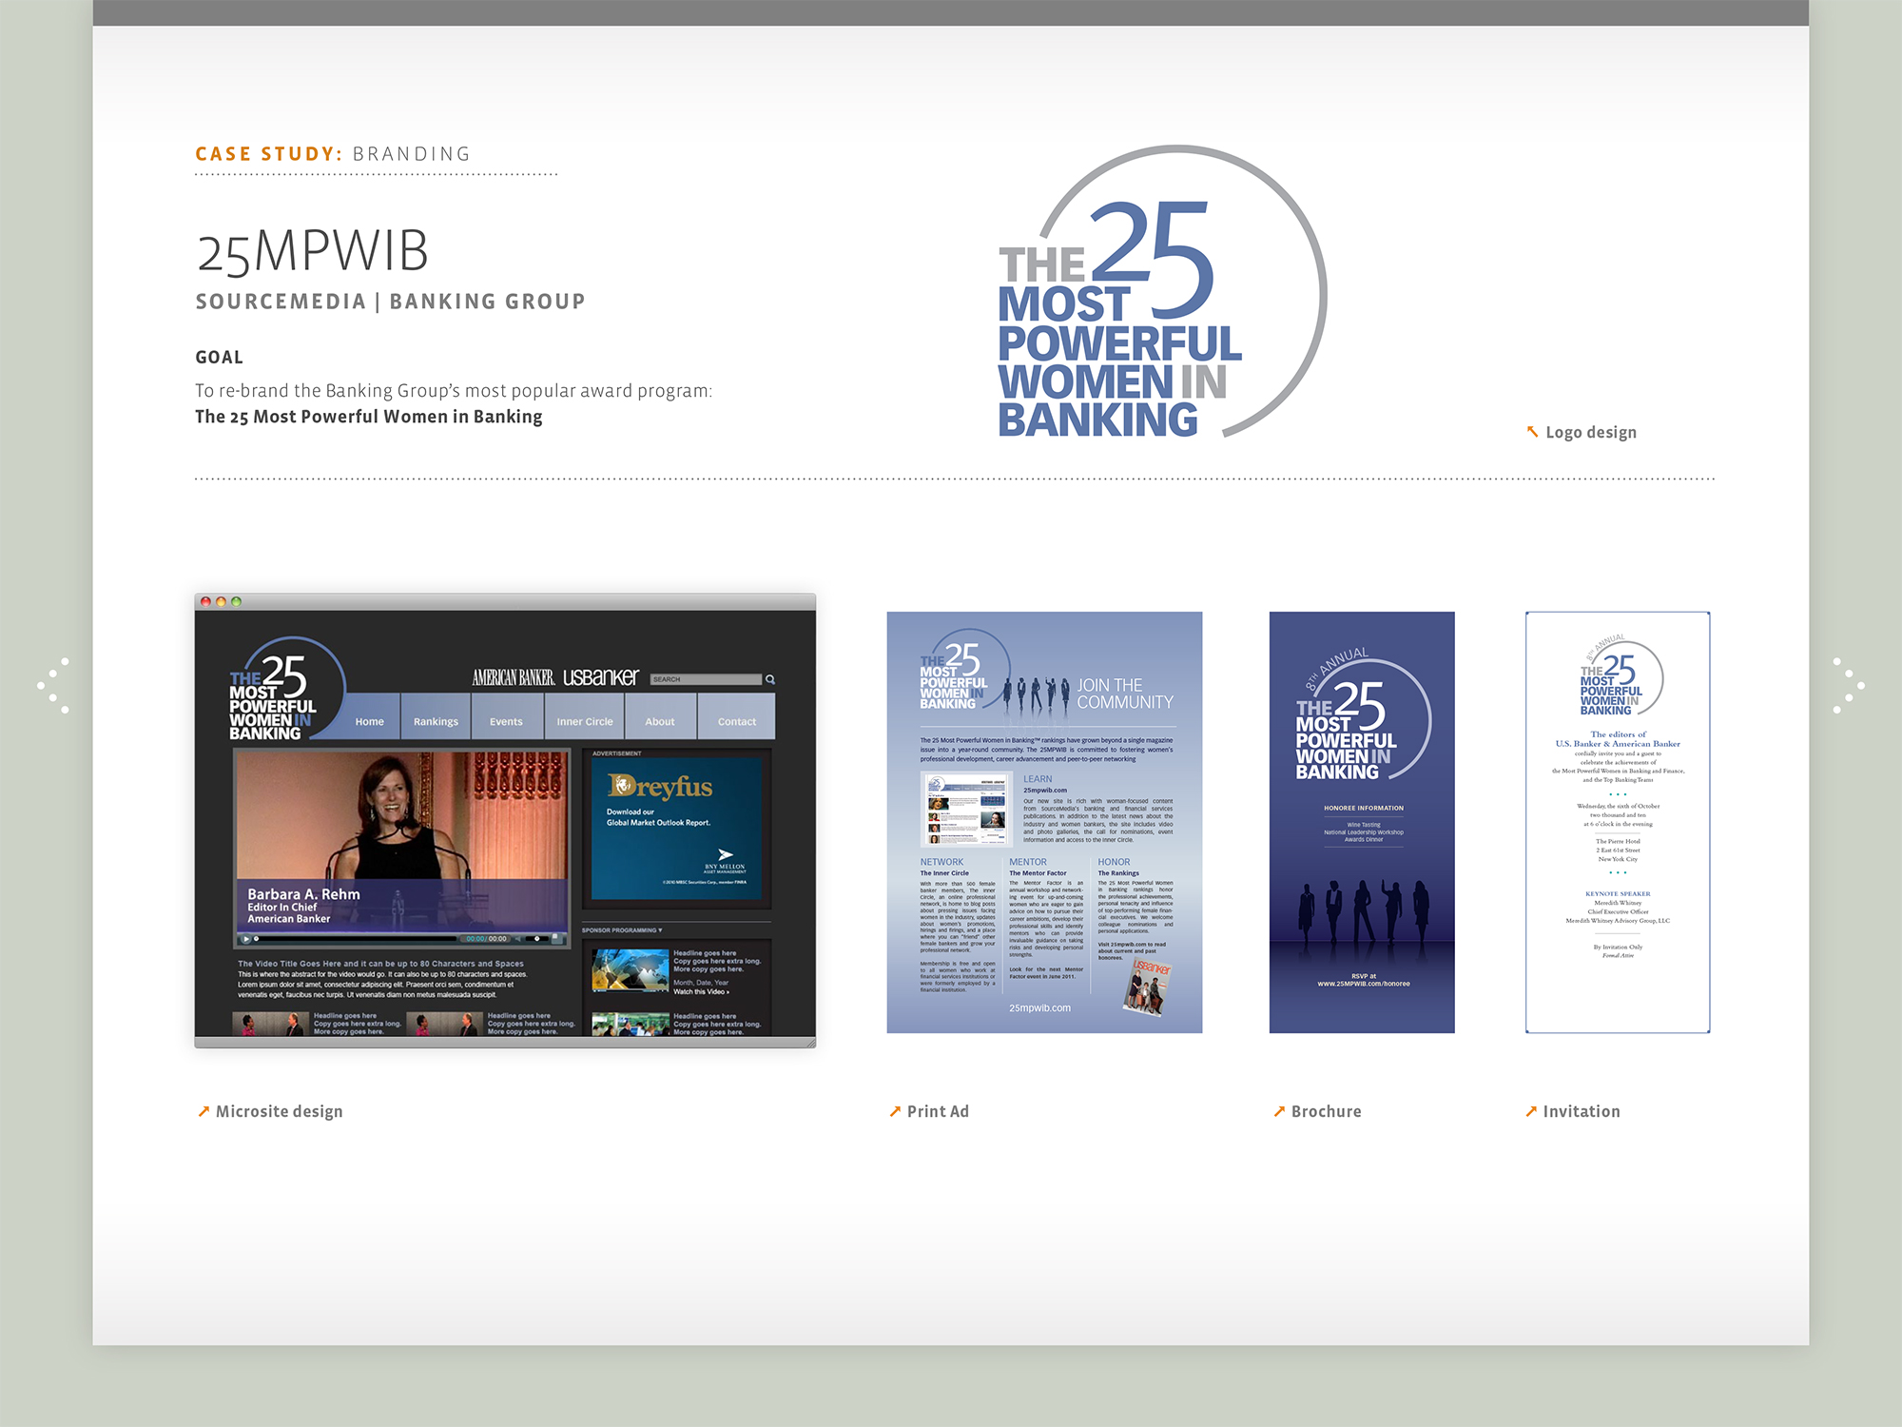The height and width of the screenshot is (1427, 1902).
Task: Open the Brochure image
Action: pyautogui.click(x=1362, y=822)
